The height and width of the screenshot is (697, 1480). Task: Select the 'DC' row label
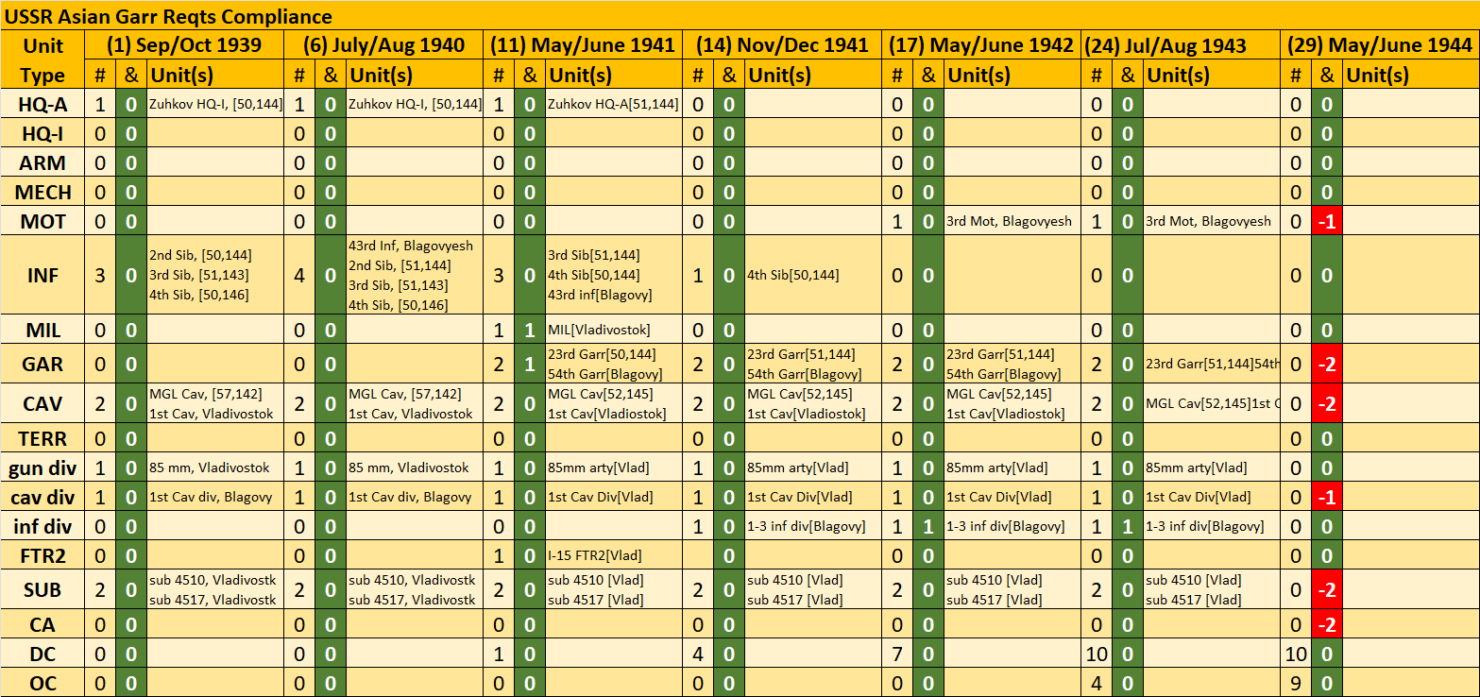(43, 654)
